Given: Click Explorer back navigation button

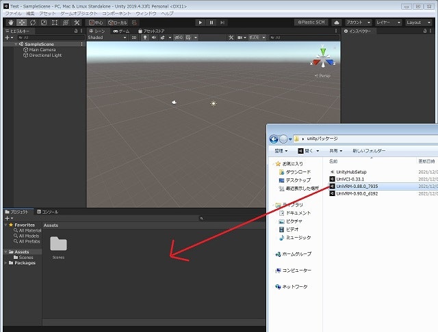Looking at the screenshot, I should pos(274,139).
